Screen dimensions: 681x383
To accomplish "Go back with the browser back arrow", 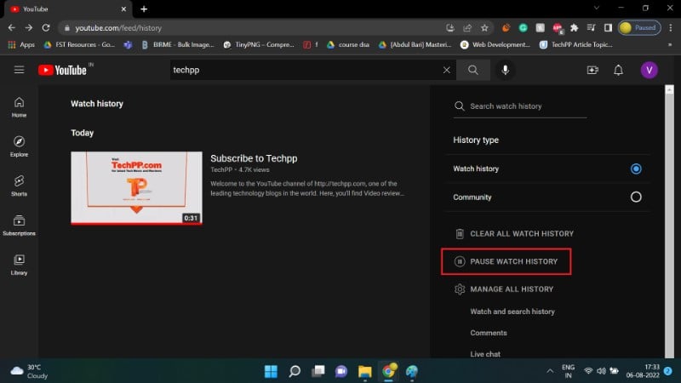I will pyautogui.click(x=12, y=28).
